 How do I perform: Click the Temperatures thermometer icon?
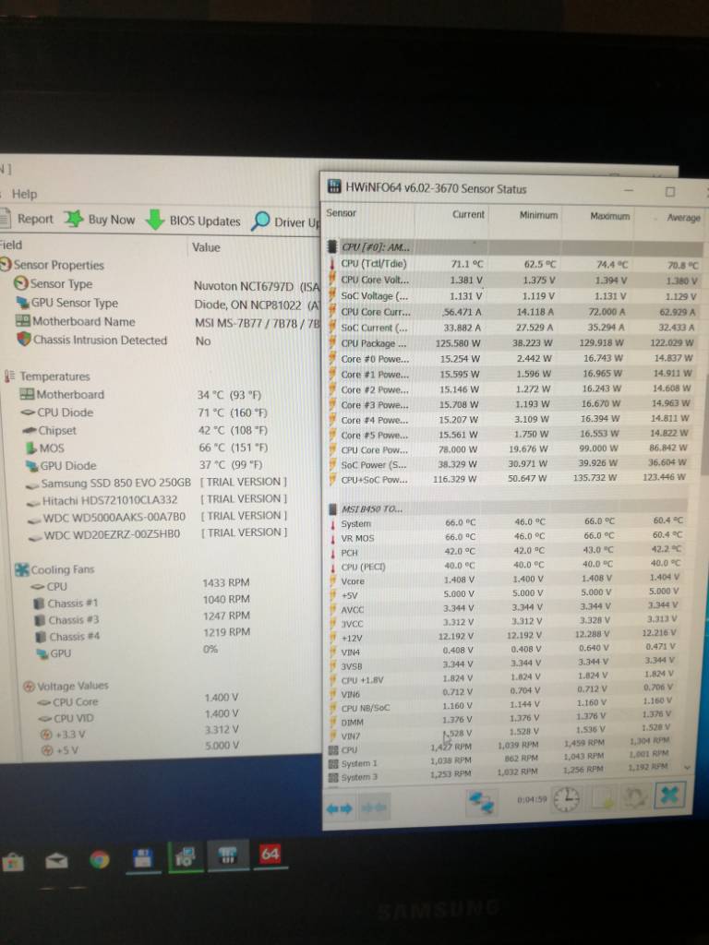pos(9,377)
